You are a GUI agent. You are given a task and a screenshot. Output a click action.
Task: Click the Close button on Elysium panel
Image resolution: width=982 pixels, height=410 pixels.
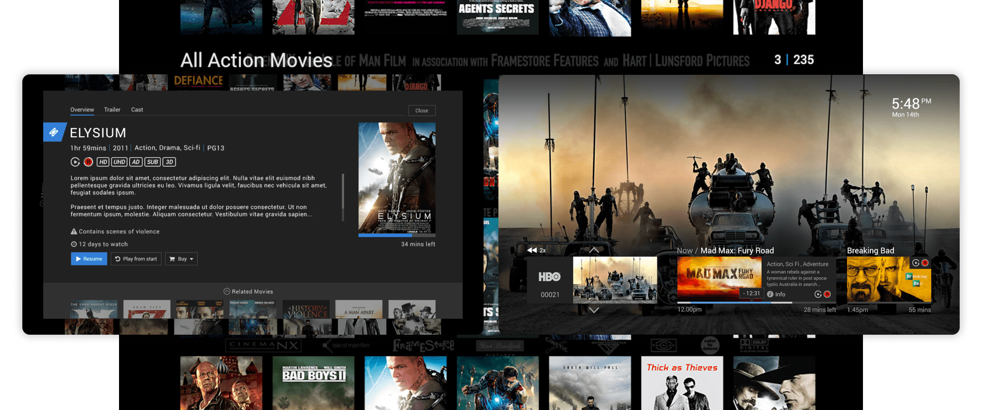coord(422,111)
